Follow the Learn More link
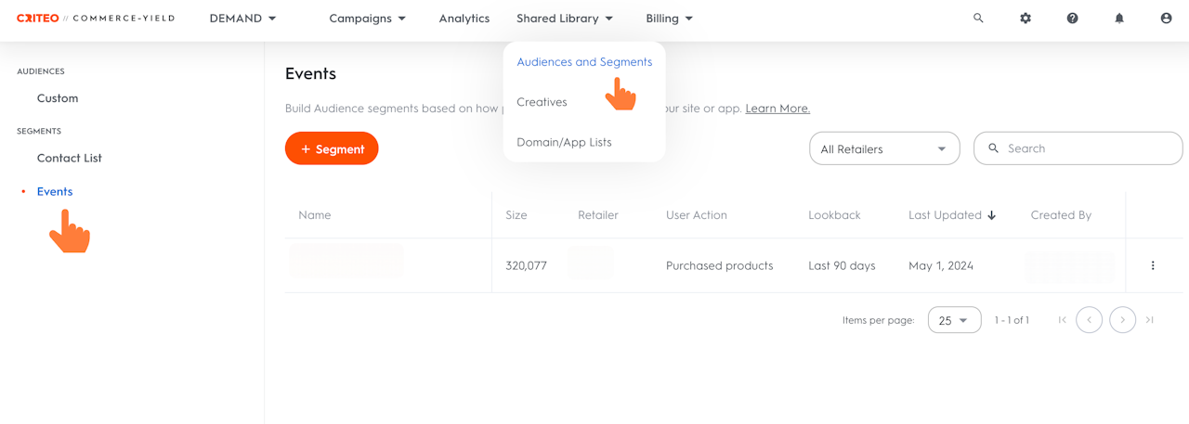Image resolution: width=1189 pixels, height=424 pixels. (777, 109)
